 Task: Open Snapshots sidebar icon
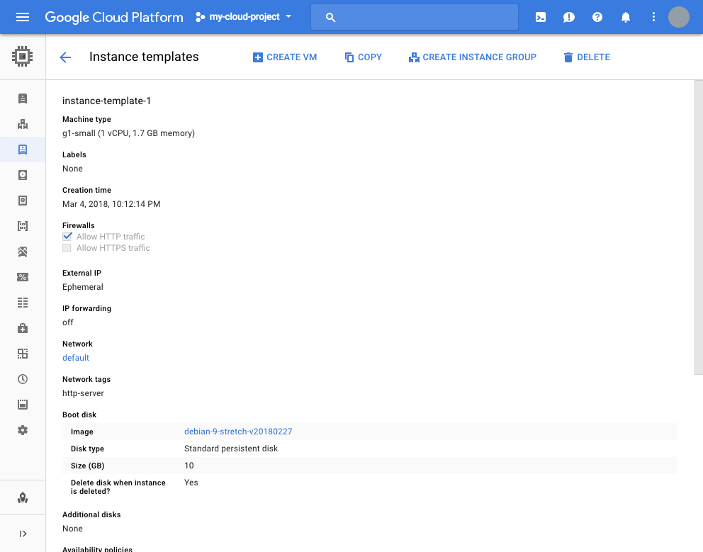tap(23, 201)
